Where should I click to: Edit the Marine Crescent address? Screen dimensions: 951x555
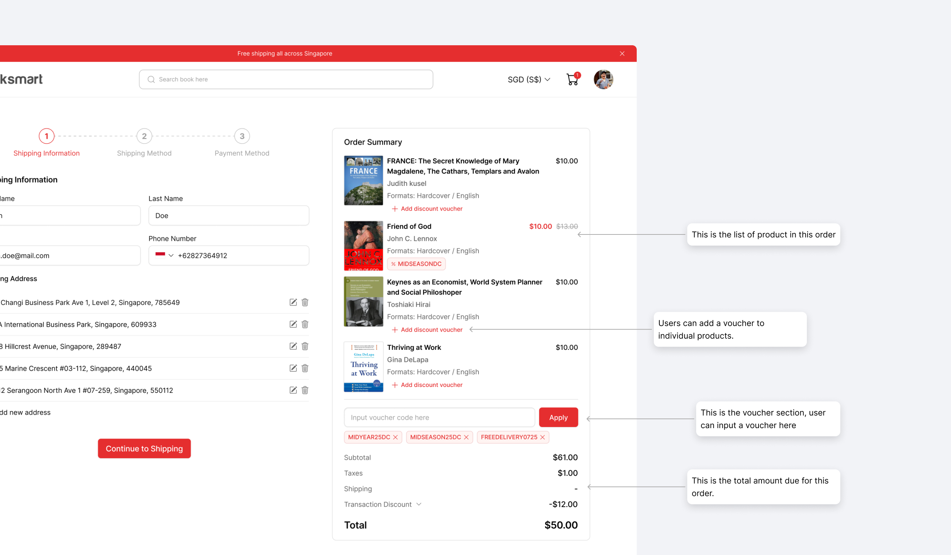tap(293, 368)
